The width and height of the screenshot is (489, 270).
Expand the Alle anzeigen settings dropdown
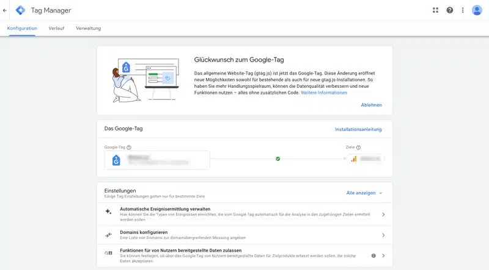(364, 193)
